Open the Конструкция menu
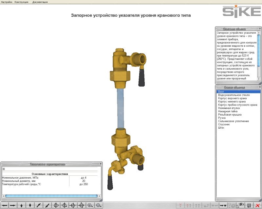 click(x=21, y=2)
